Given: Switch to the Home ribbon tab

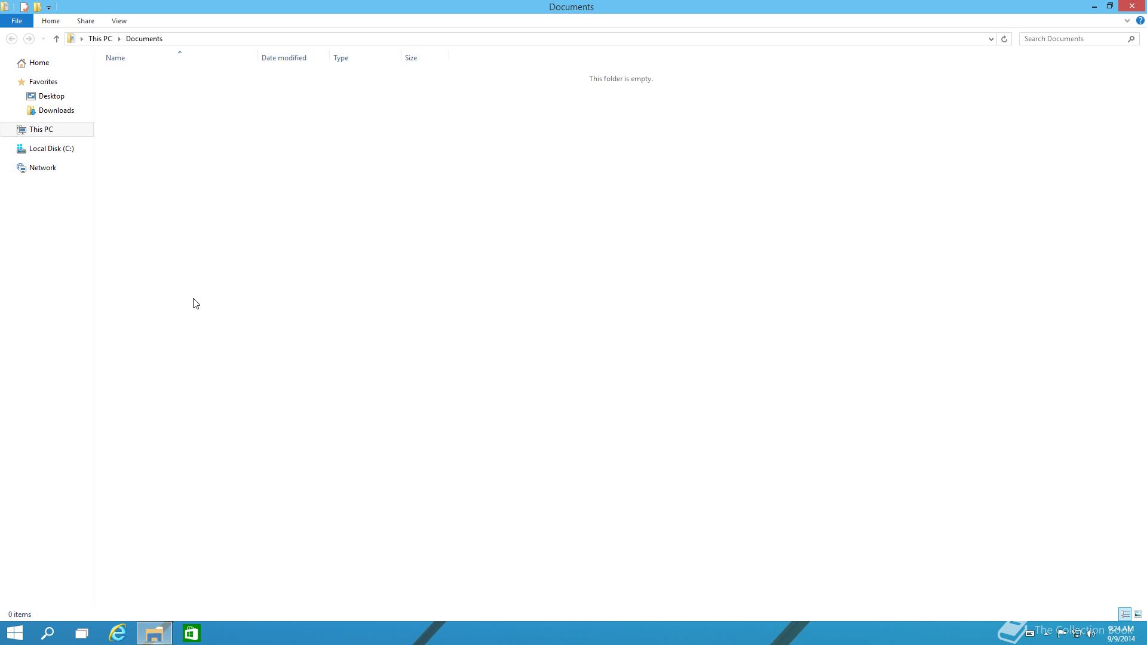Looking at the screenshot, I should click(51, 21).
